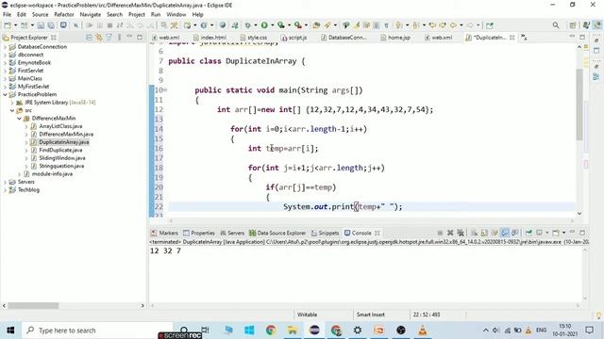
Task: Click the Debug bug toolbar icon
Action: point(247,25)
